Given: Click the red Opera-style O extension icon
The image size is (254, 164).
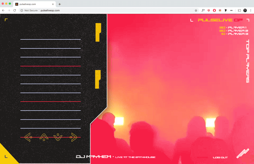Looking at the screenshot, I should pyautogui.click(x=214, y=10).
